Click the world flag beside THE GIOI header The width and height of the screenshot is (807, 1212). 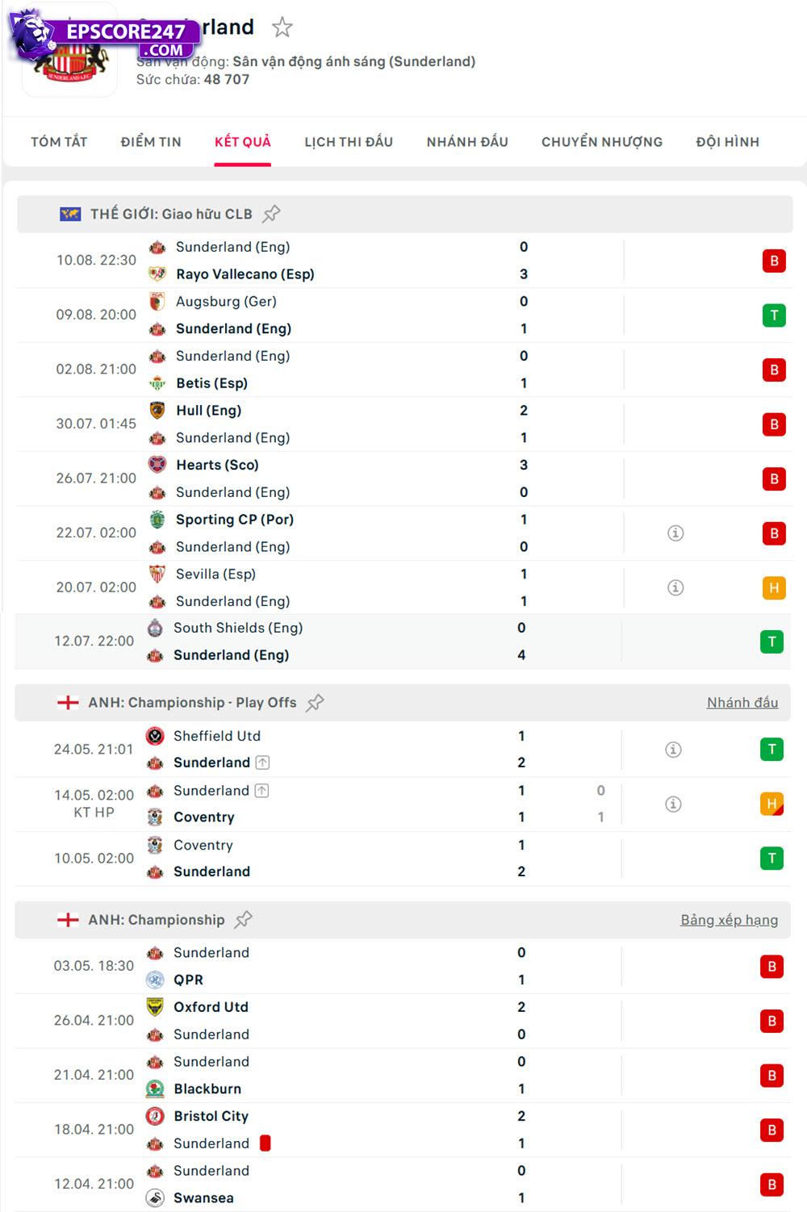[69, 212]
